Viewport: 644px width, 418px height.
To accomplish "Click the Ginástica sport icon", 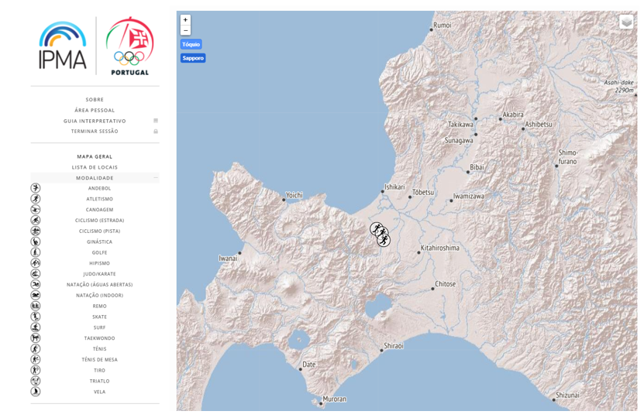I will (x=36, y=242).
